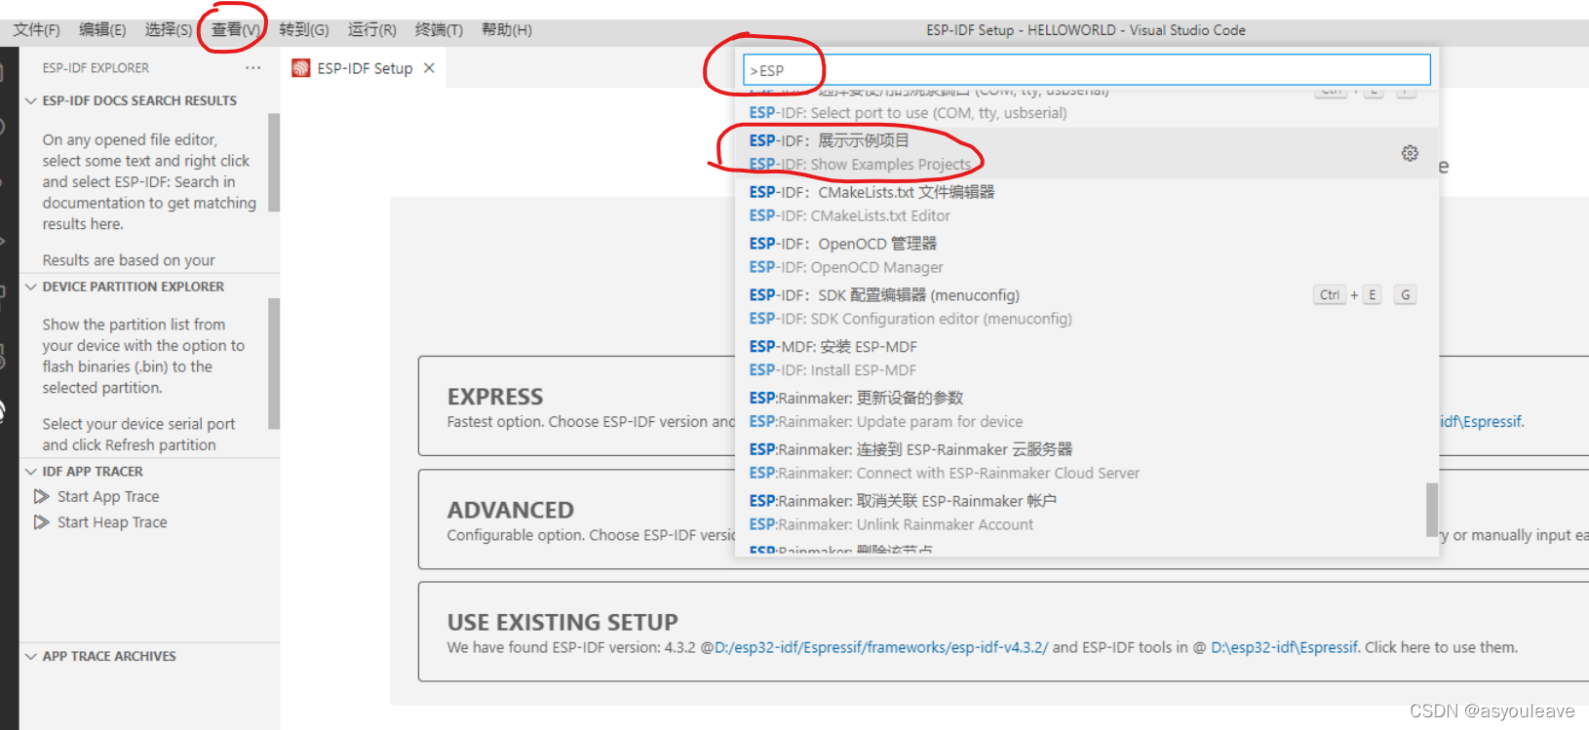Open the 终端(T) menu
The image size is (1589, 730).
click(x=440, y=30)
